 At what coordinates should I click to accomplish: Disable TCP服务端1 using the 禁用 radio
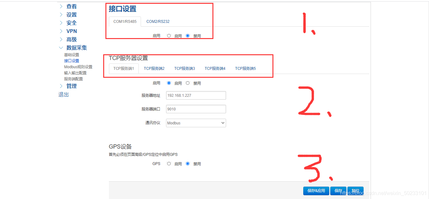click(x=188, y=83)
